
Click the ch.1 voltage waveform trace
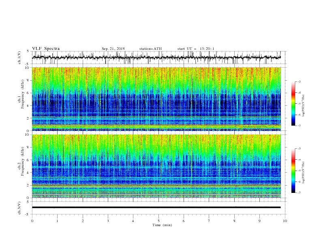(156, 58)
